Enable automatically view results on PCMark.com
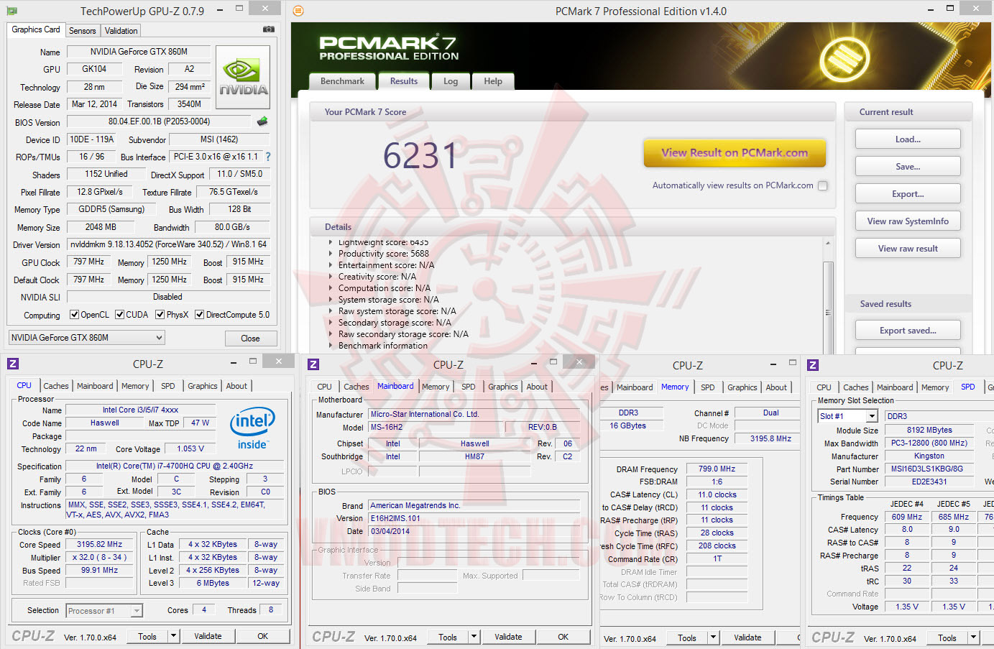The height and width of the screenshot is (649, 994). pyautogui.click(x=823, y=185)
